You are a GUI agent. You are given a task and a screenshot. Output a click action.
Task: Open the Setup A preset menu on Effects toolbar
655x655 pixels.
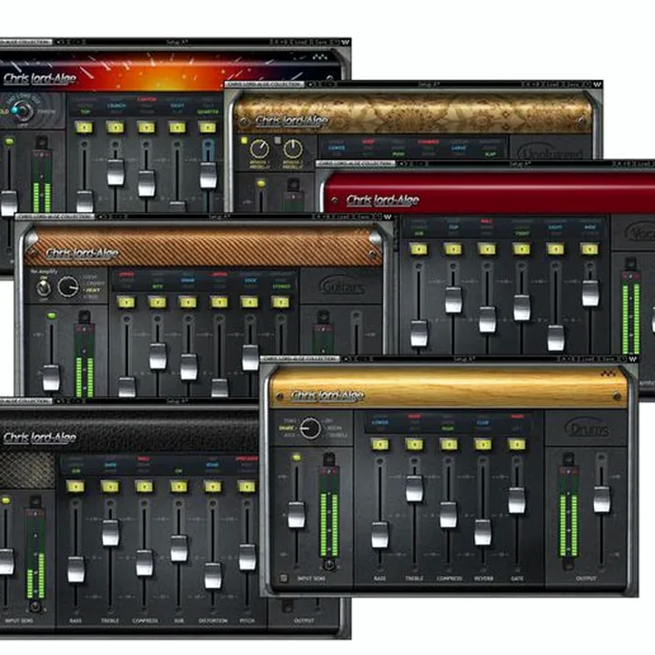[177, 42]
